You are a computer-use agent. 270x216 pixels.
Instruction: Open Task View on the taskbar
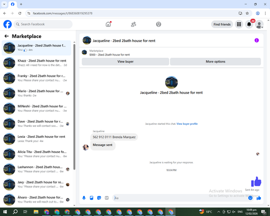[25, 212]
